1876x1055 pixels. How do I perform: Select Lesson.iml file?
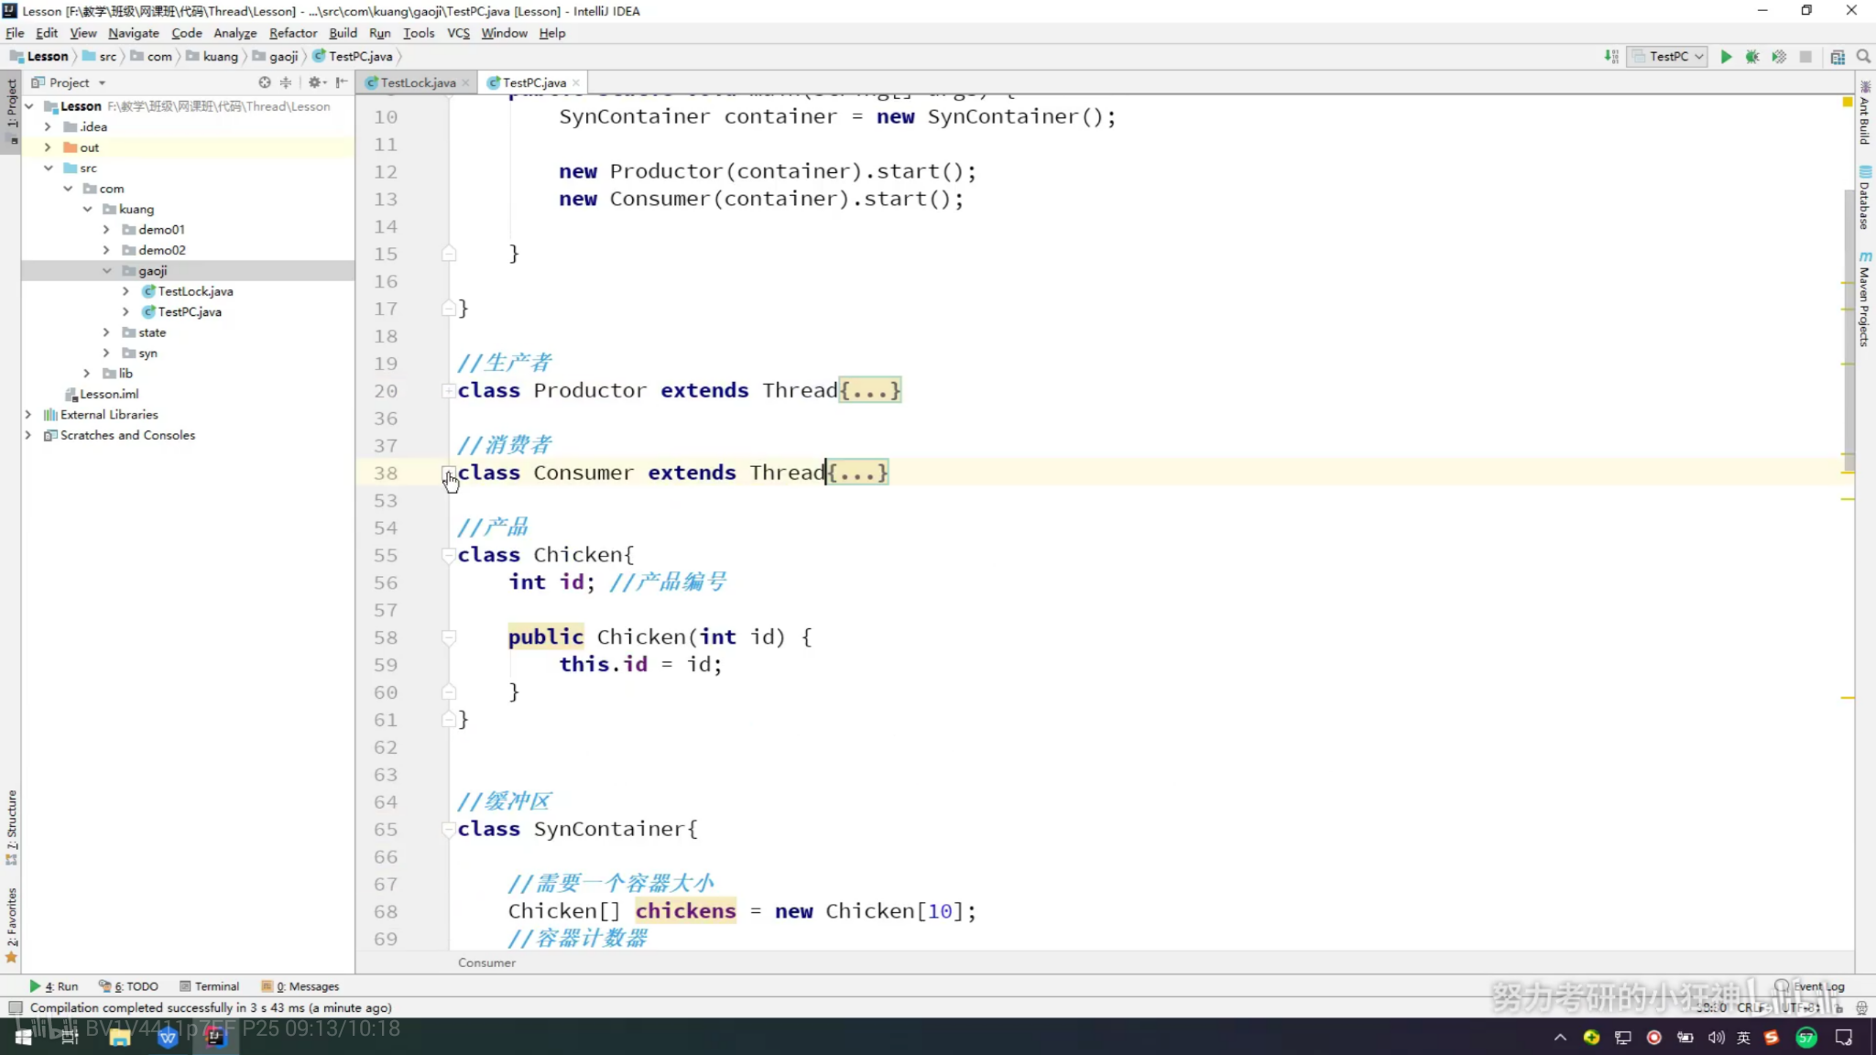click(109, 395)
